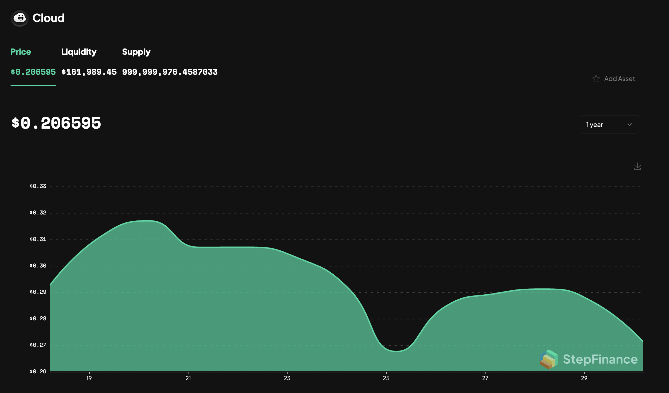Open the 1 year timeframe dropdown

[x=609, y=124]
